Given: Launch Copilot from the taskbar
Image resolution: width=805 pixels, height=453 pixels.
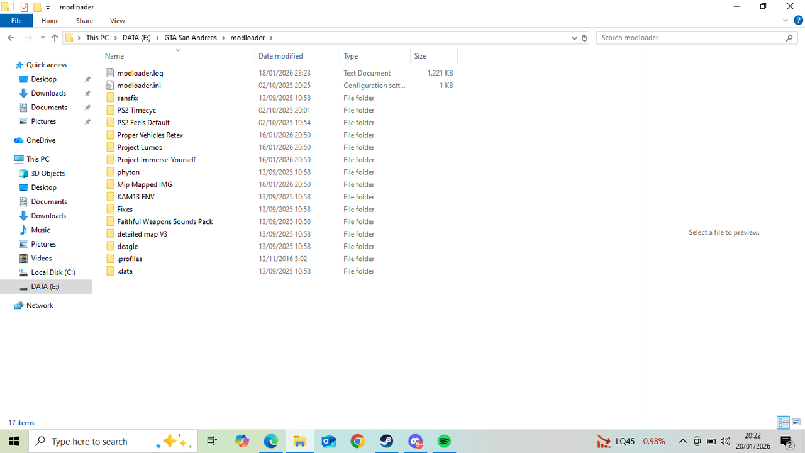Looking at the screenshot, I should click(242, 441).
